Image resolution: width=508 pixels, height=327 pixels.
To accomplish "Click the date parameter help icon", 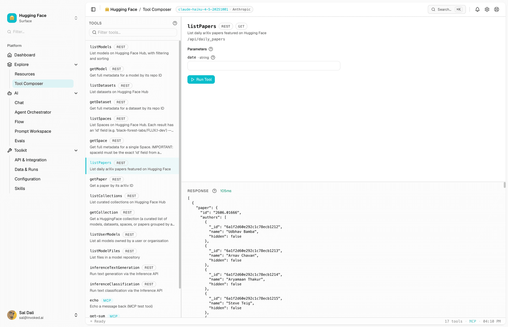I will tap(213, 58).
